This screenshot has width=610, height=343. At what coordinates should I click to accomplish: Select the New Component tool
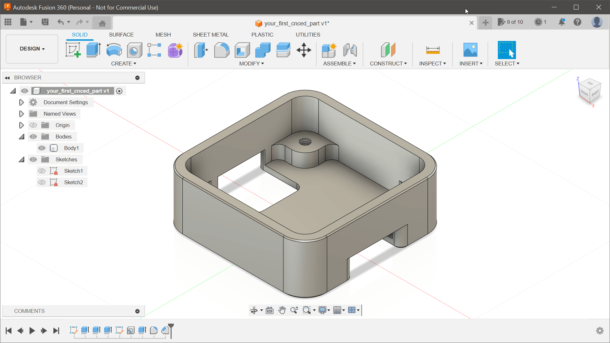pos(329,50)
